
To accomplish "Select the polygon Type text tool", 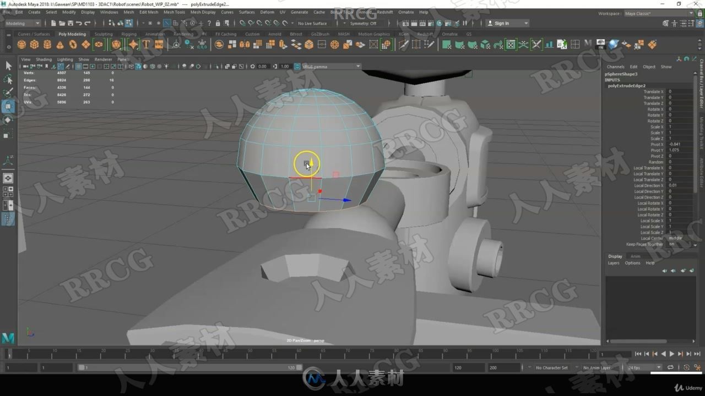I will (x=146, y=45).
